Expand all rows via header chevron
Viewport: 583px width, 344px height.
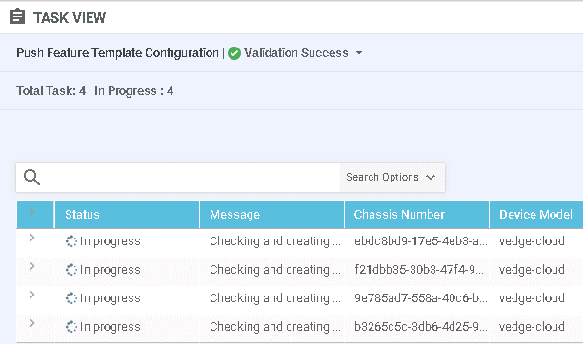click(32, 211)
